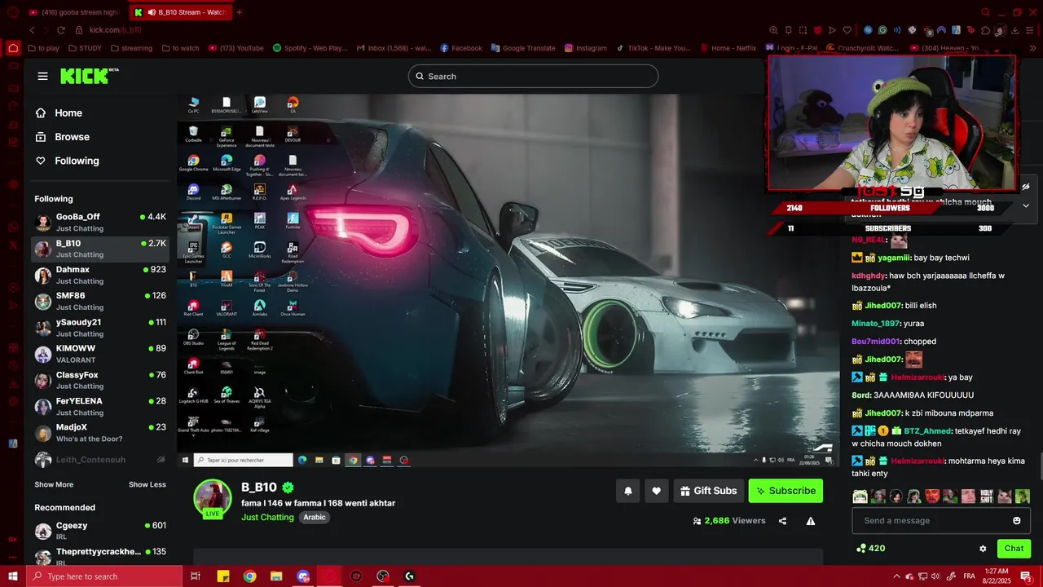The width and height of the screenshot is (1043, 587).
Task: Click the B_B10 streamer avatar with LIVE badge
Action: tap(213, 498)
